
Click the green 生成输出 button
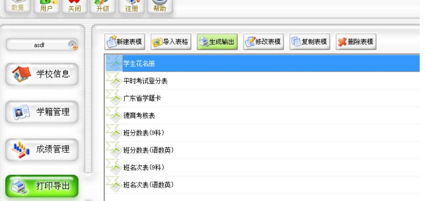coord(217,42)
